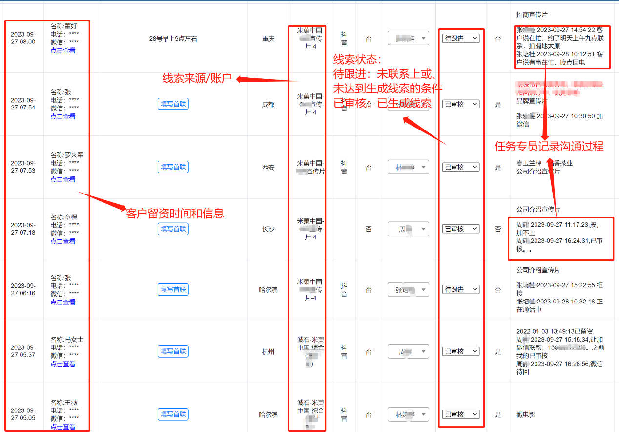Open 已审核 status dropdown for customer 王薇

click(461, 414)
